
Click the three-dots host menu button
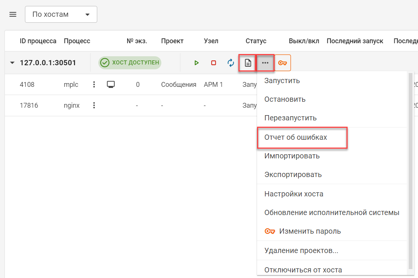click(265, 63)
